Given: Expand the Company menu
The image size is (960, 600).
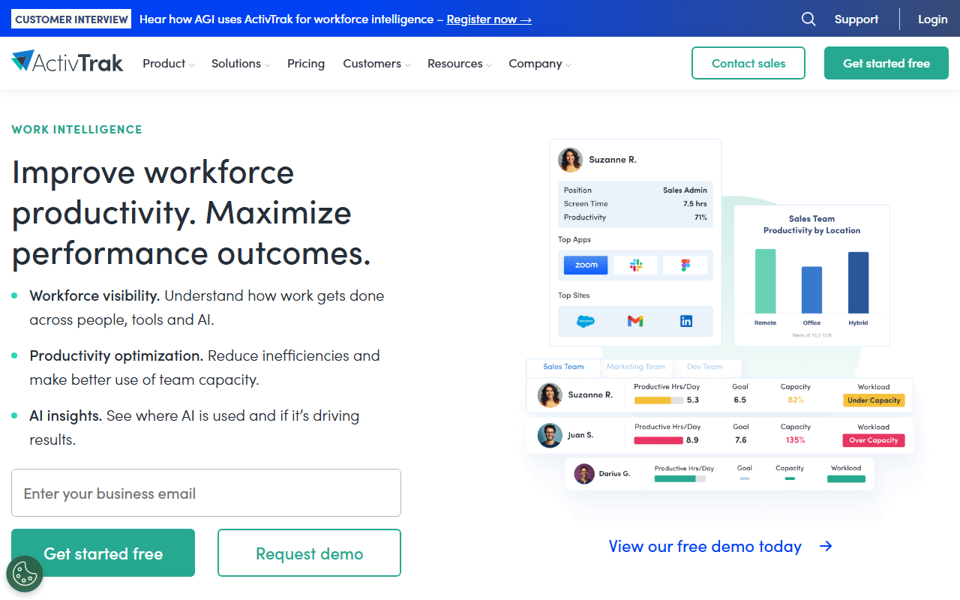Looking at the screenshot, I should point(540,64).
